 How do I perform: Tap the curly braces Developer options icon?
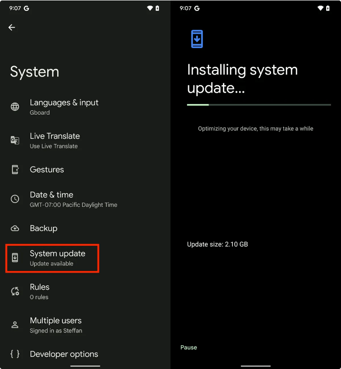(15, 354)
